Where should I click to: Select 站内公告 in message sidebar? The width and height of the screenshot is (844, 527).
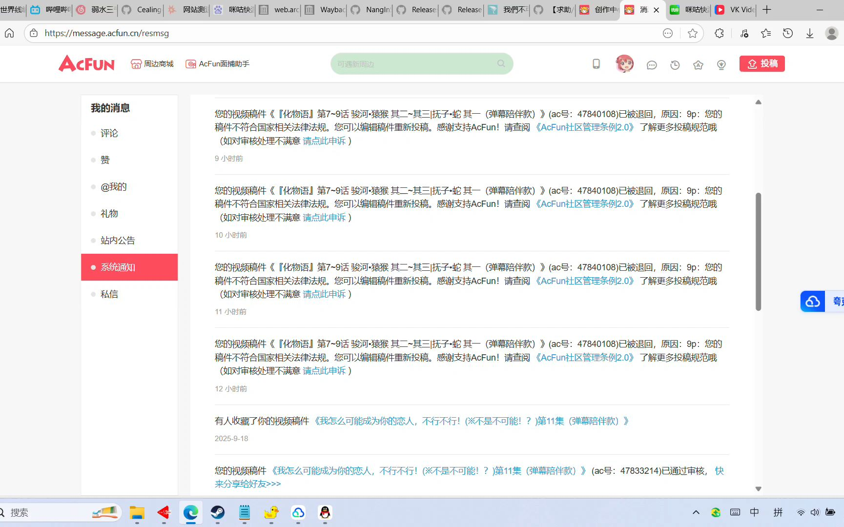click(129, 241)
